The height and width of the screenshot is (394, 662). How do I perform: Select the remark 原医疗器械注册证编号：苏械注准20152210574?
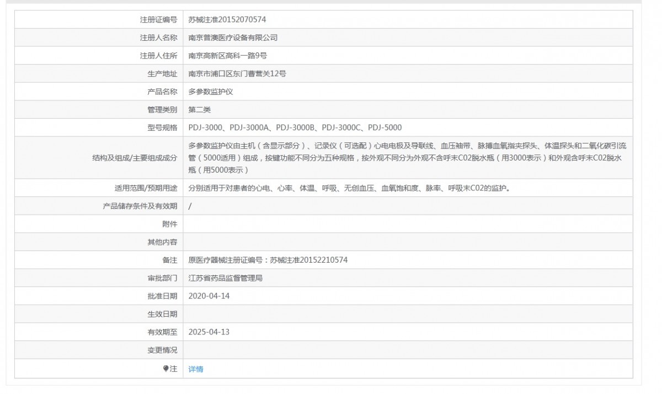point(268,260)
